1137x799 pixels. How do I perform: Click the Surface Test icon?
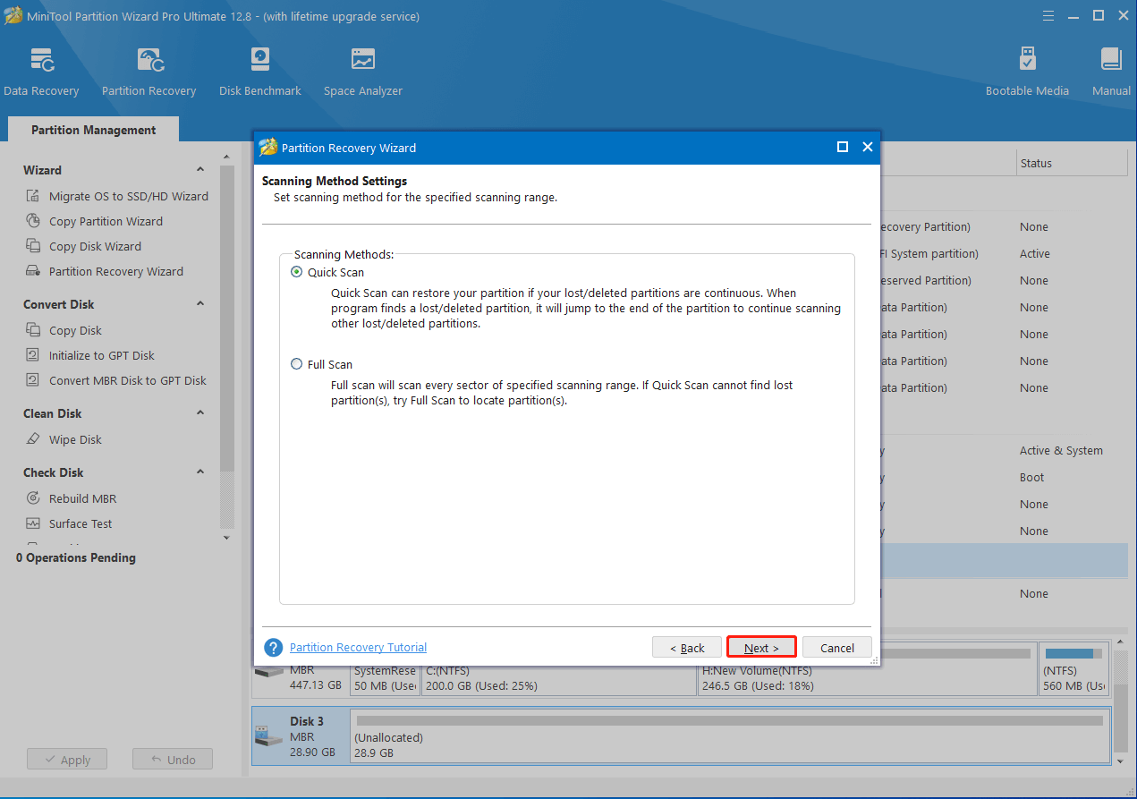[33, 523]
